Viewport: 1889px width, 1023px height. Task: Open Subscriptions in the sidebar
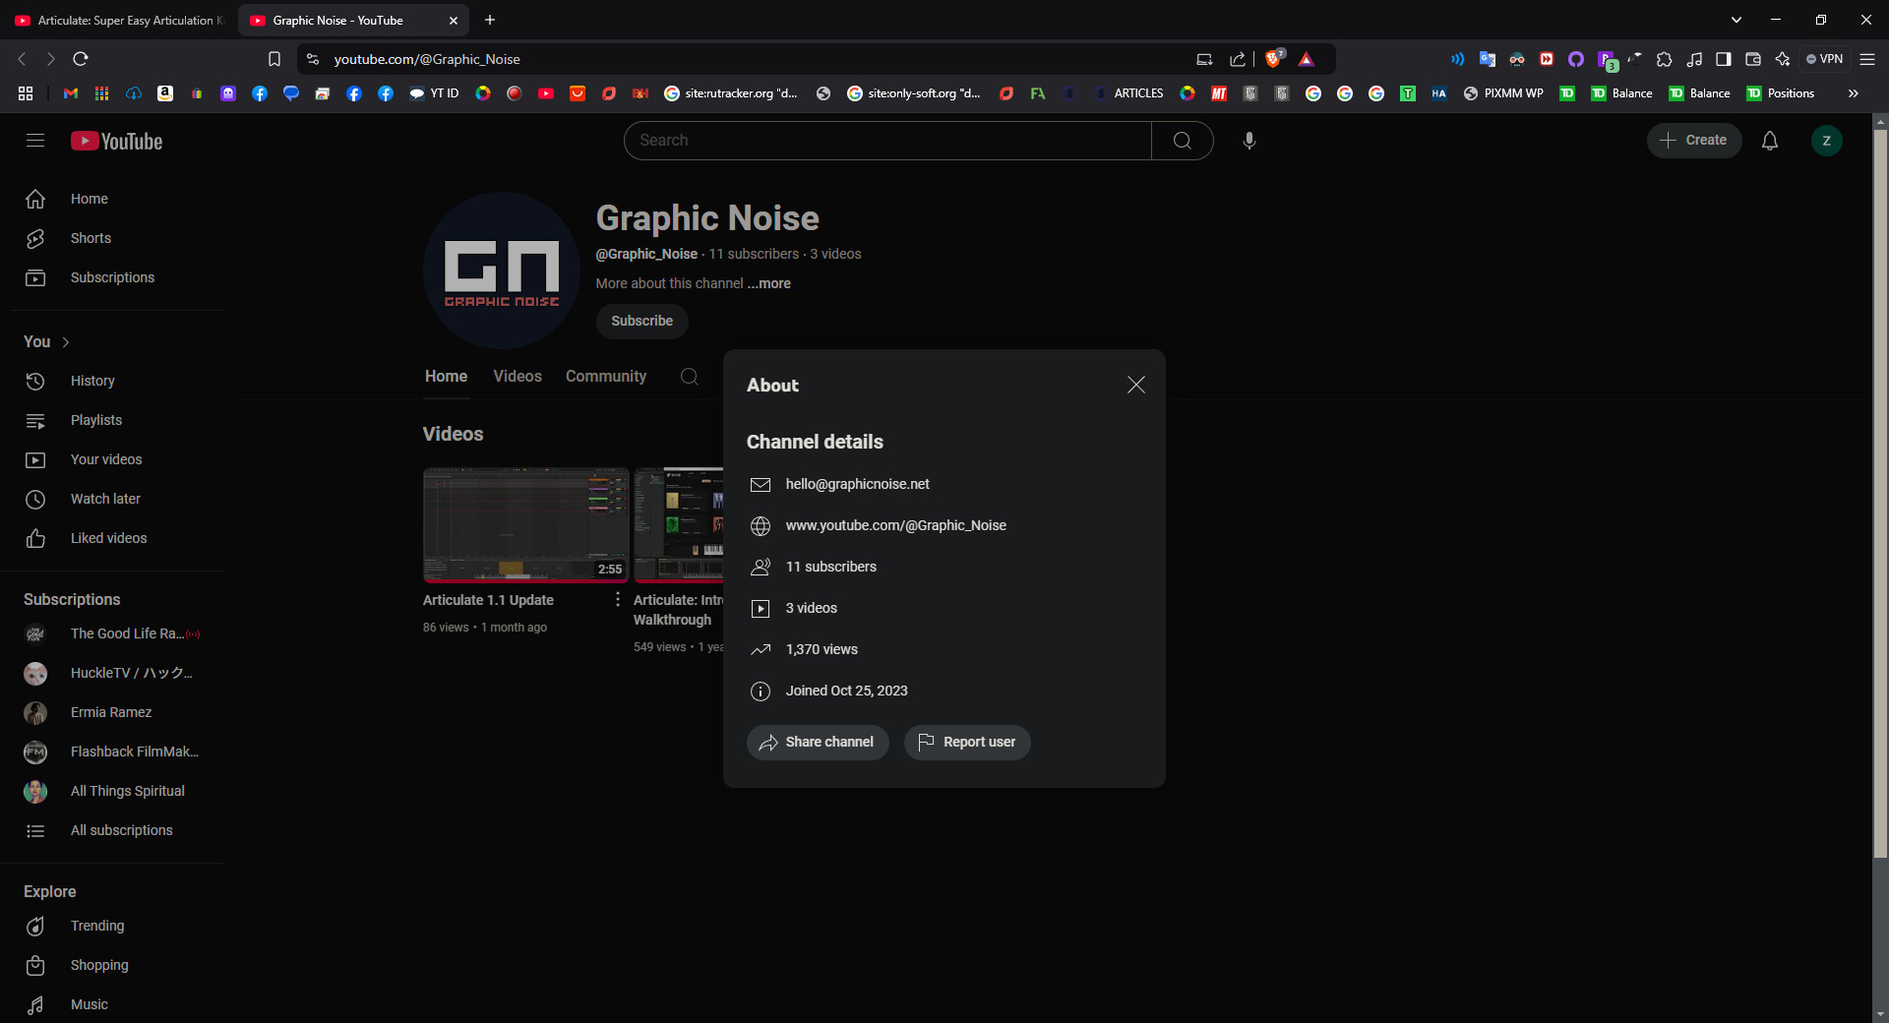118,277
